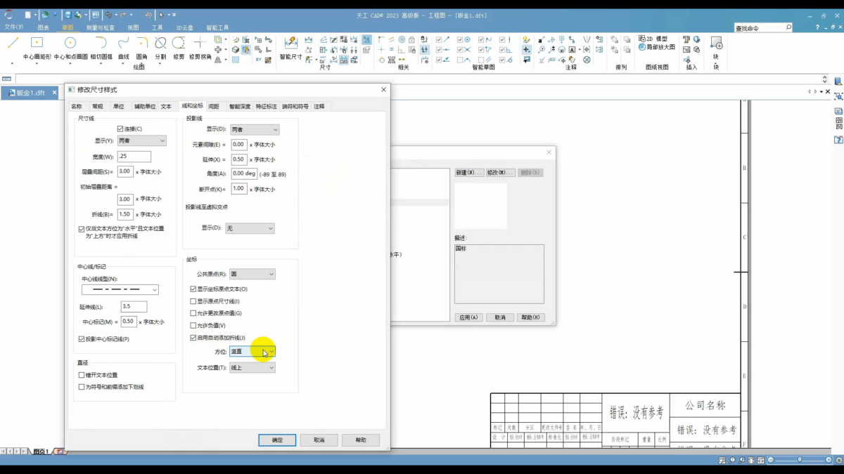Click 应用(A) in background style dialog
Viewport: 844px width, 474px height.
(468, 317)
